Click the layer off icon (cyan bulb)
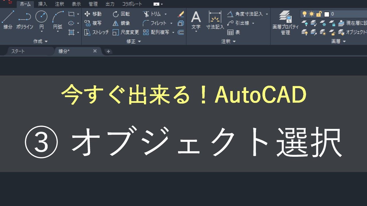Viewport: 367px width, 206px height. tap(304, 23)
